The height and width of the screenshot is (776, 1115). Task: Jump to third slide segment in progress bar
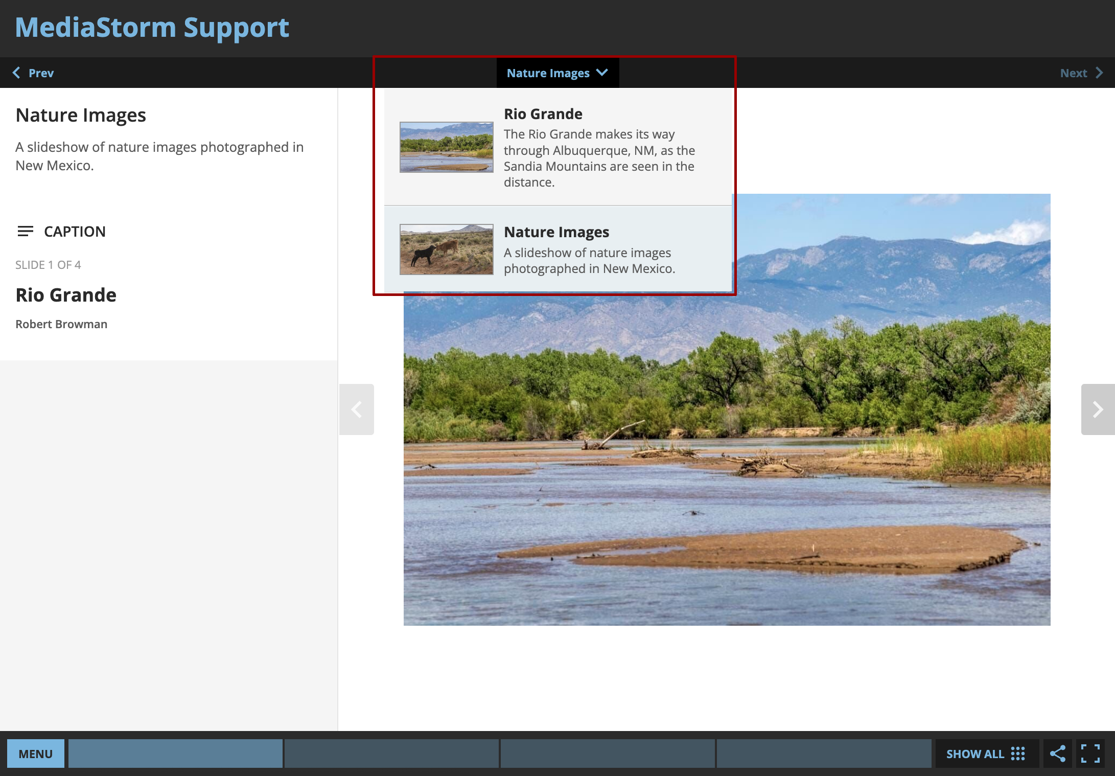tap(608, 754)
